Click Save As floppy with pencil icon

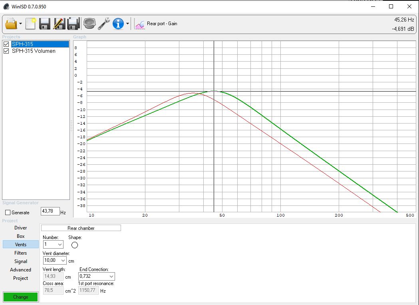click(x=59, y=24)
